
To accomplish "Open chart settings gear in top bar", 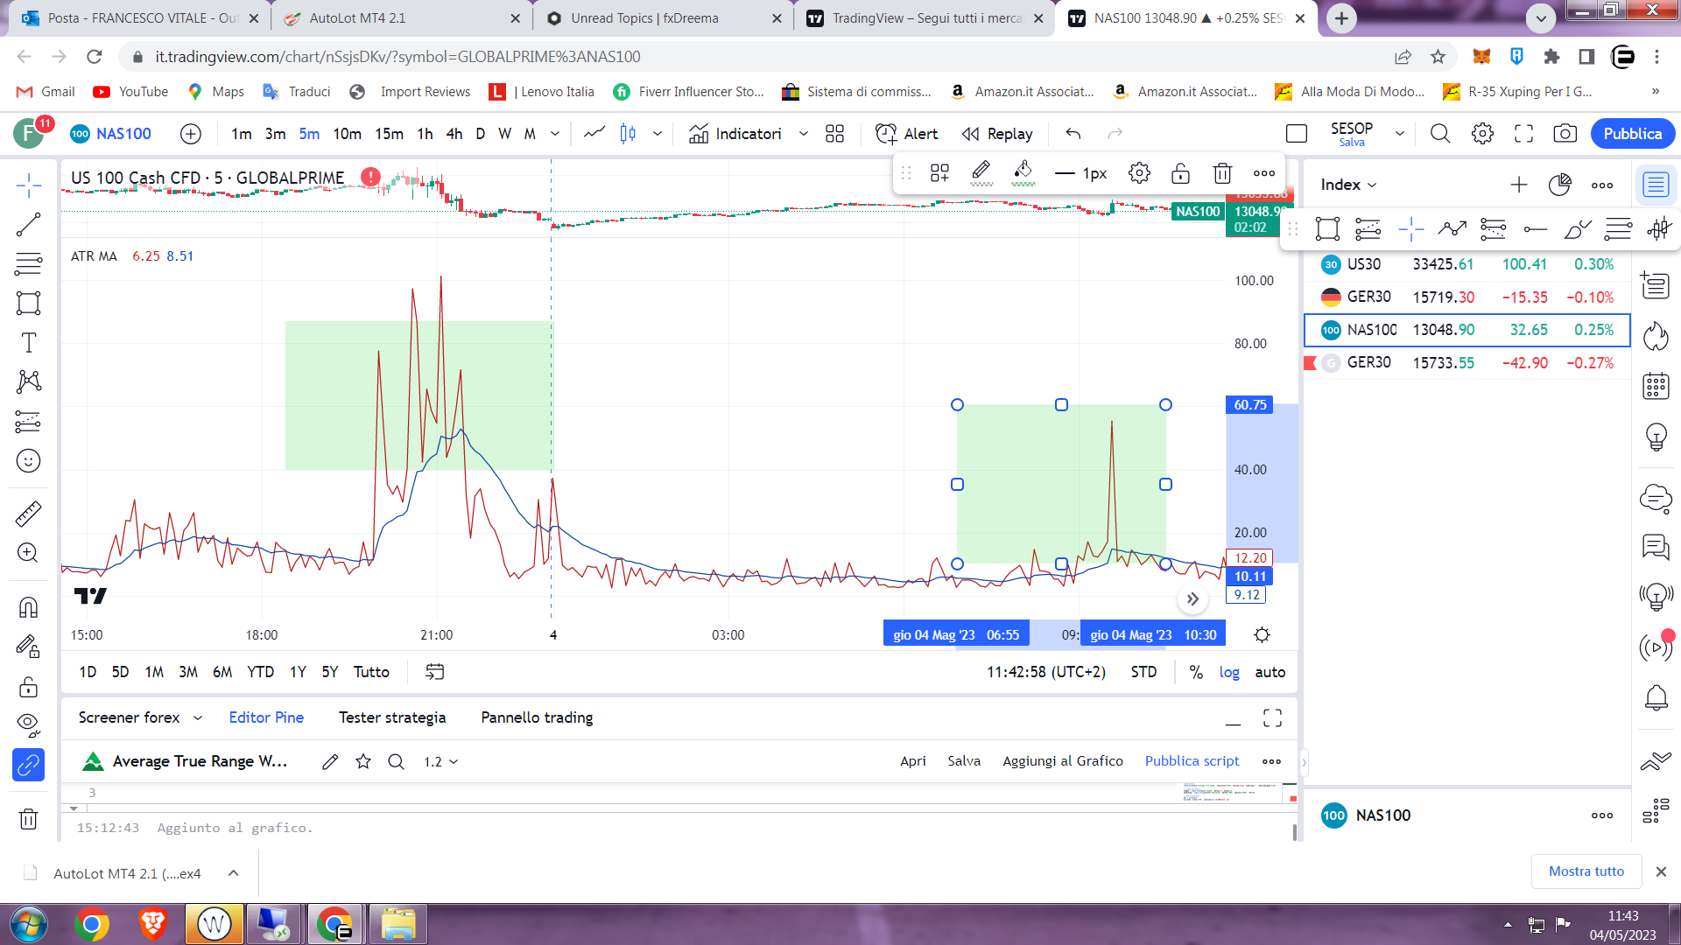I will tap(1483, 134).
